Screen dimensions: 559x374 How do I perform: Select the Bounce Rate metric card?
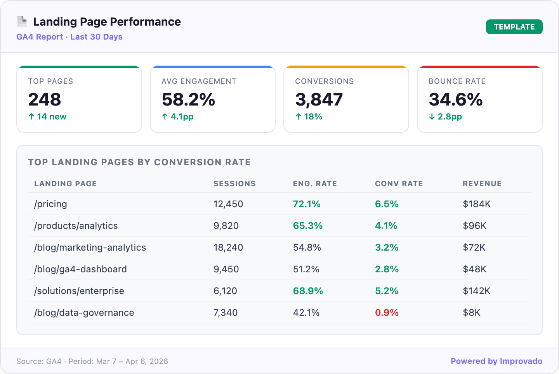480,99
